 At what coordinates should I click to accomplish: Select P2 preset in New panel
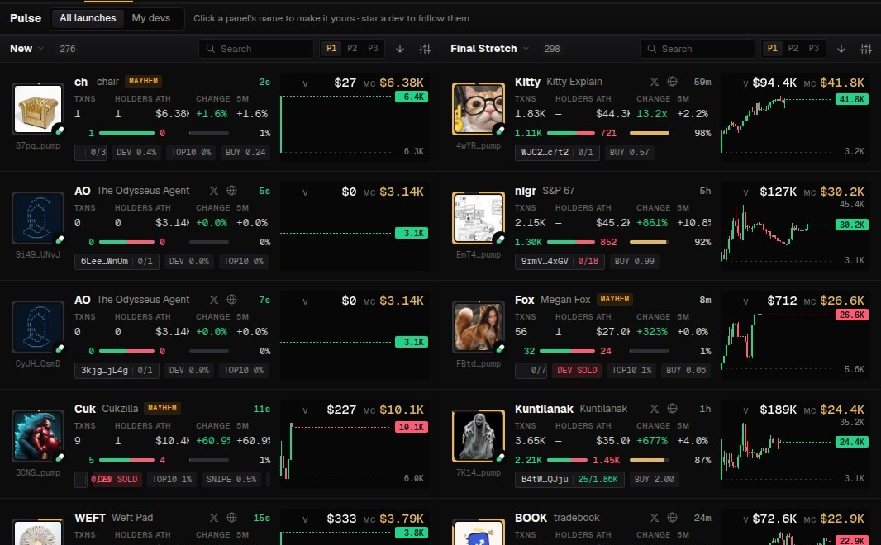[x=352, y=48]
